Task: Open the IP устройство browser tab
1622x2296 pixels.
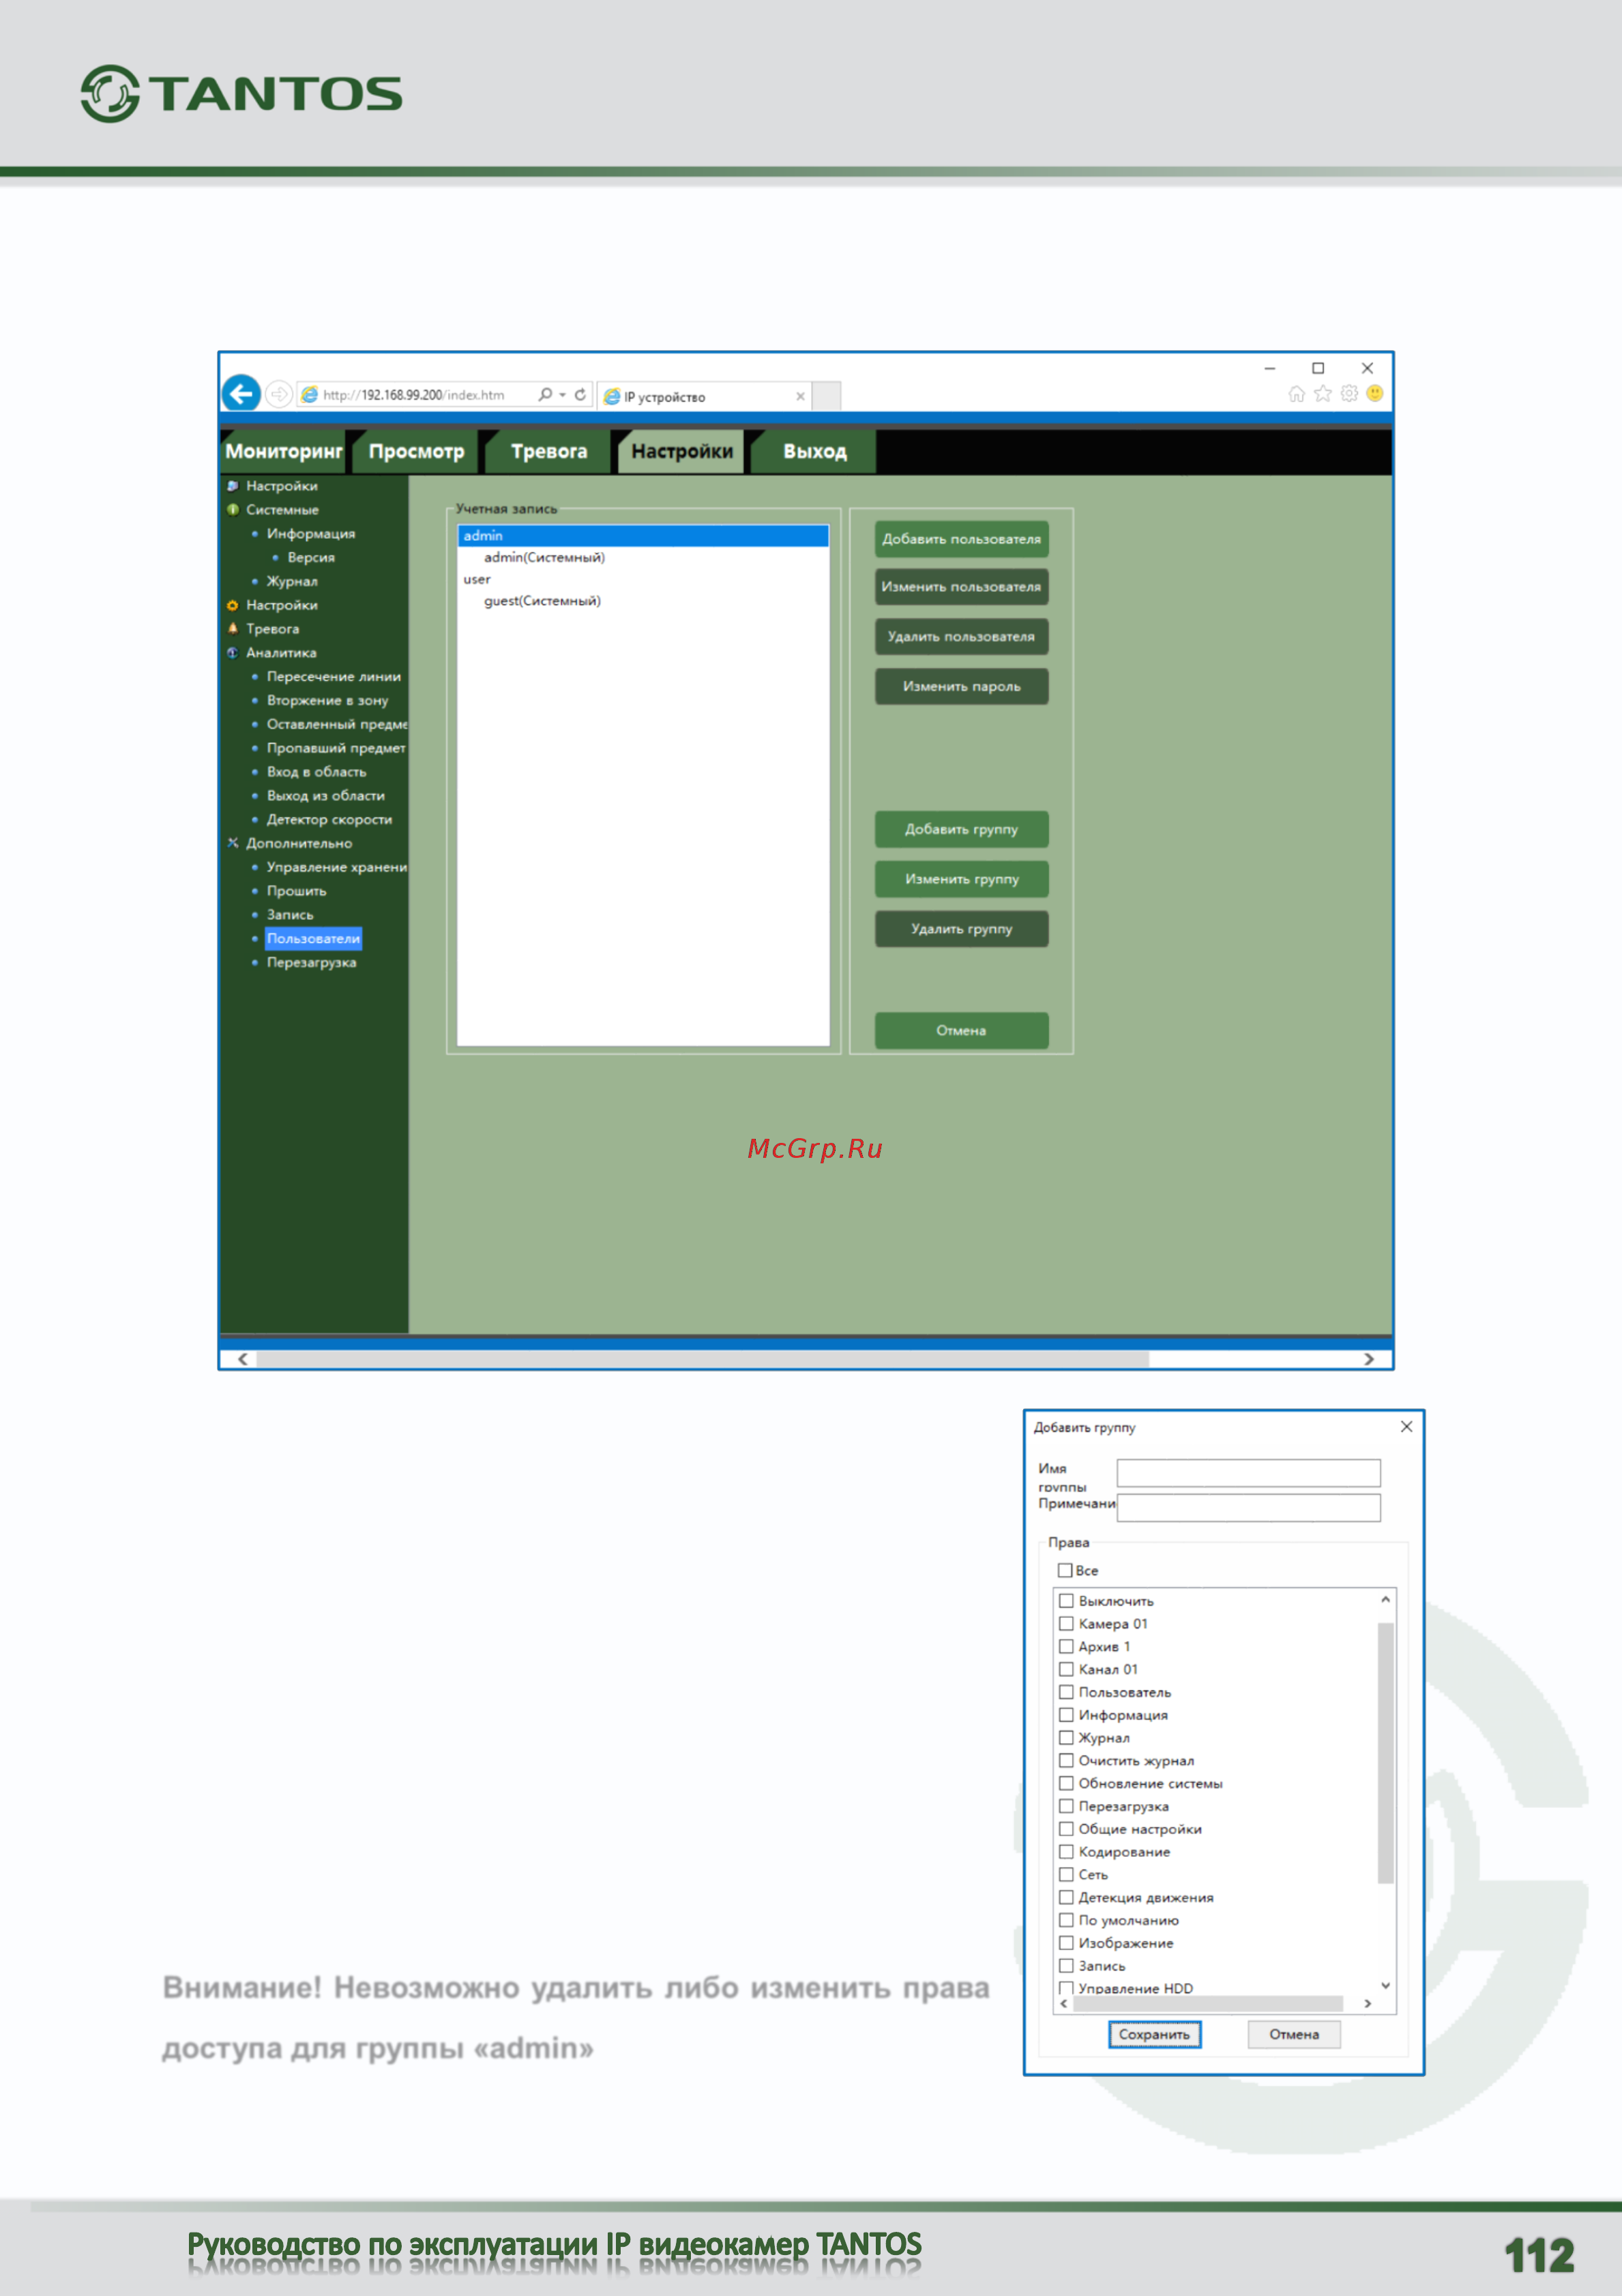Action: [703, 397]
